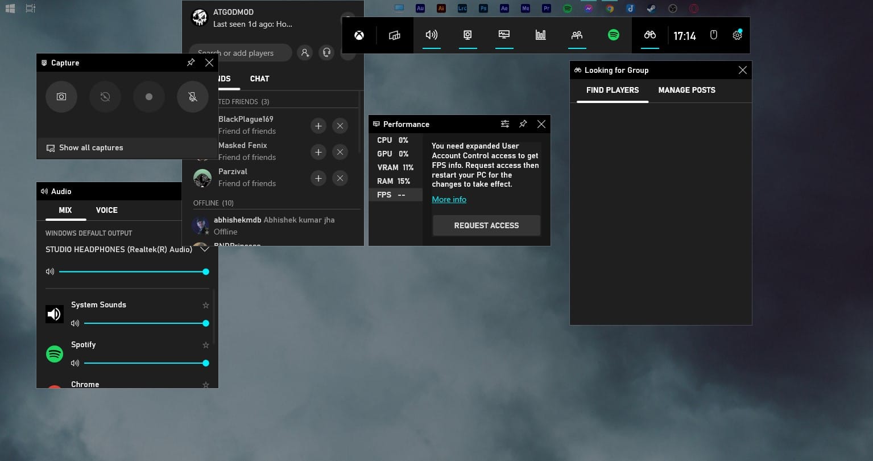Toggle the mouse click-through icon
Screen dimensions: 873x461
point(714,35)
